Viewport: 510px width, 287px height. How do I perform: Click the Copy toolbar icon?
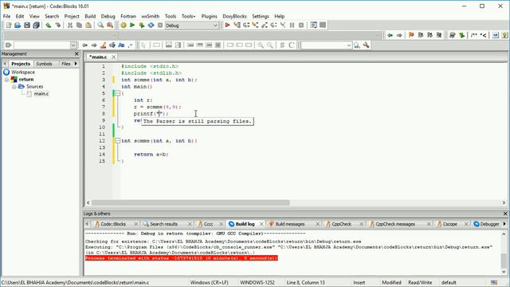point(79,26)
